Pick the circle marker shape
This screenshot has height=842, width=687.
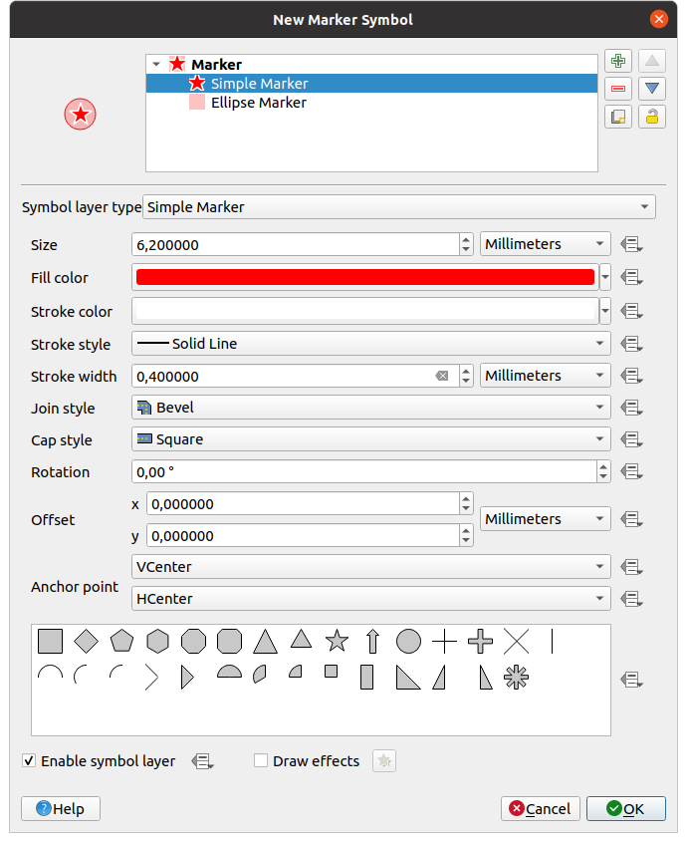408,641
